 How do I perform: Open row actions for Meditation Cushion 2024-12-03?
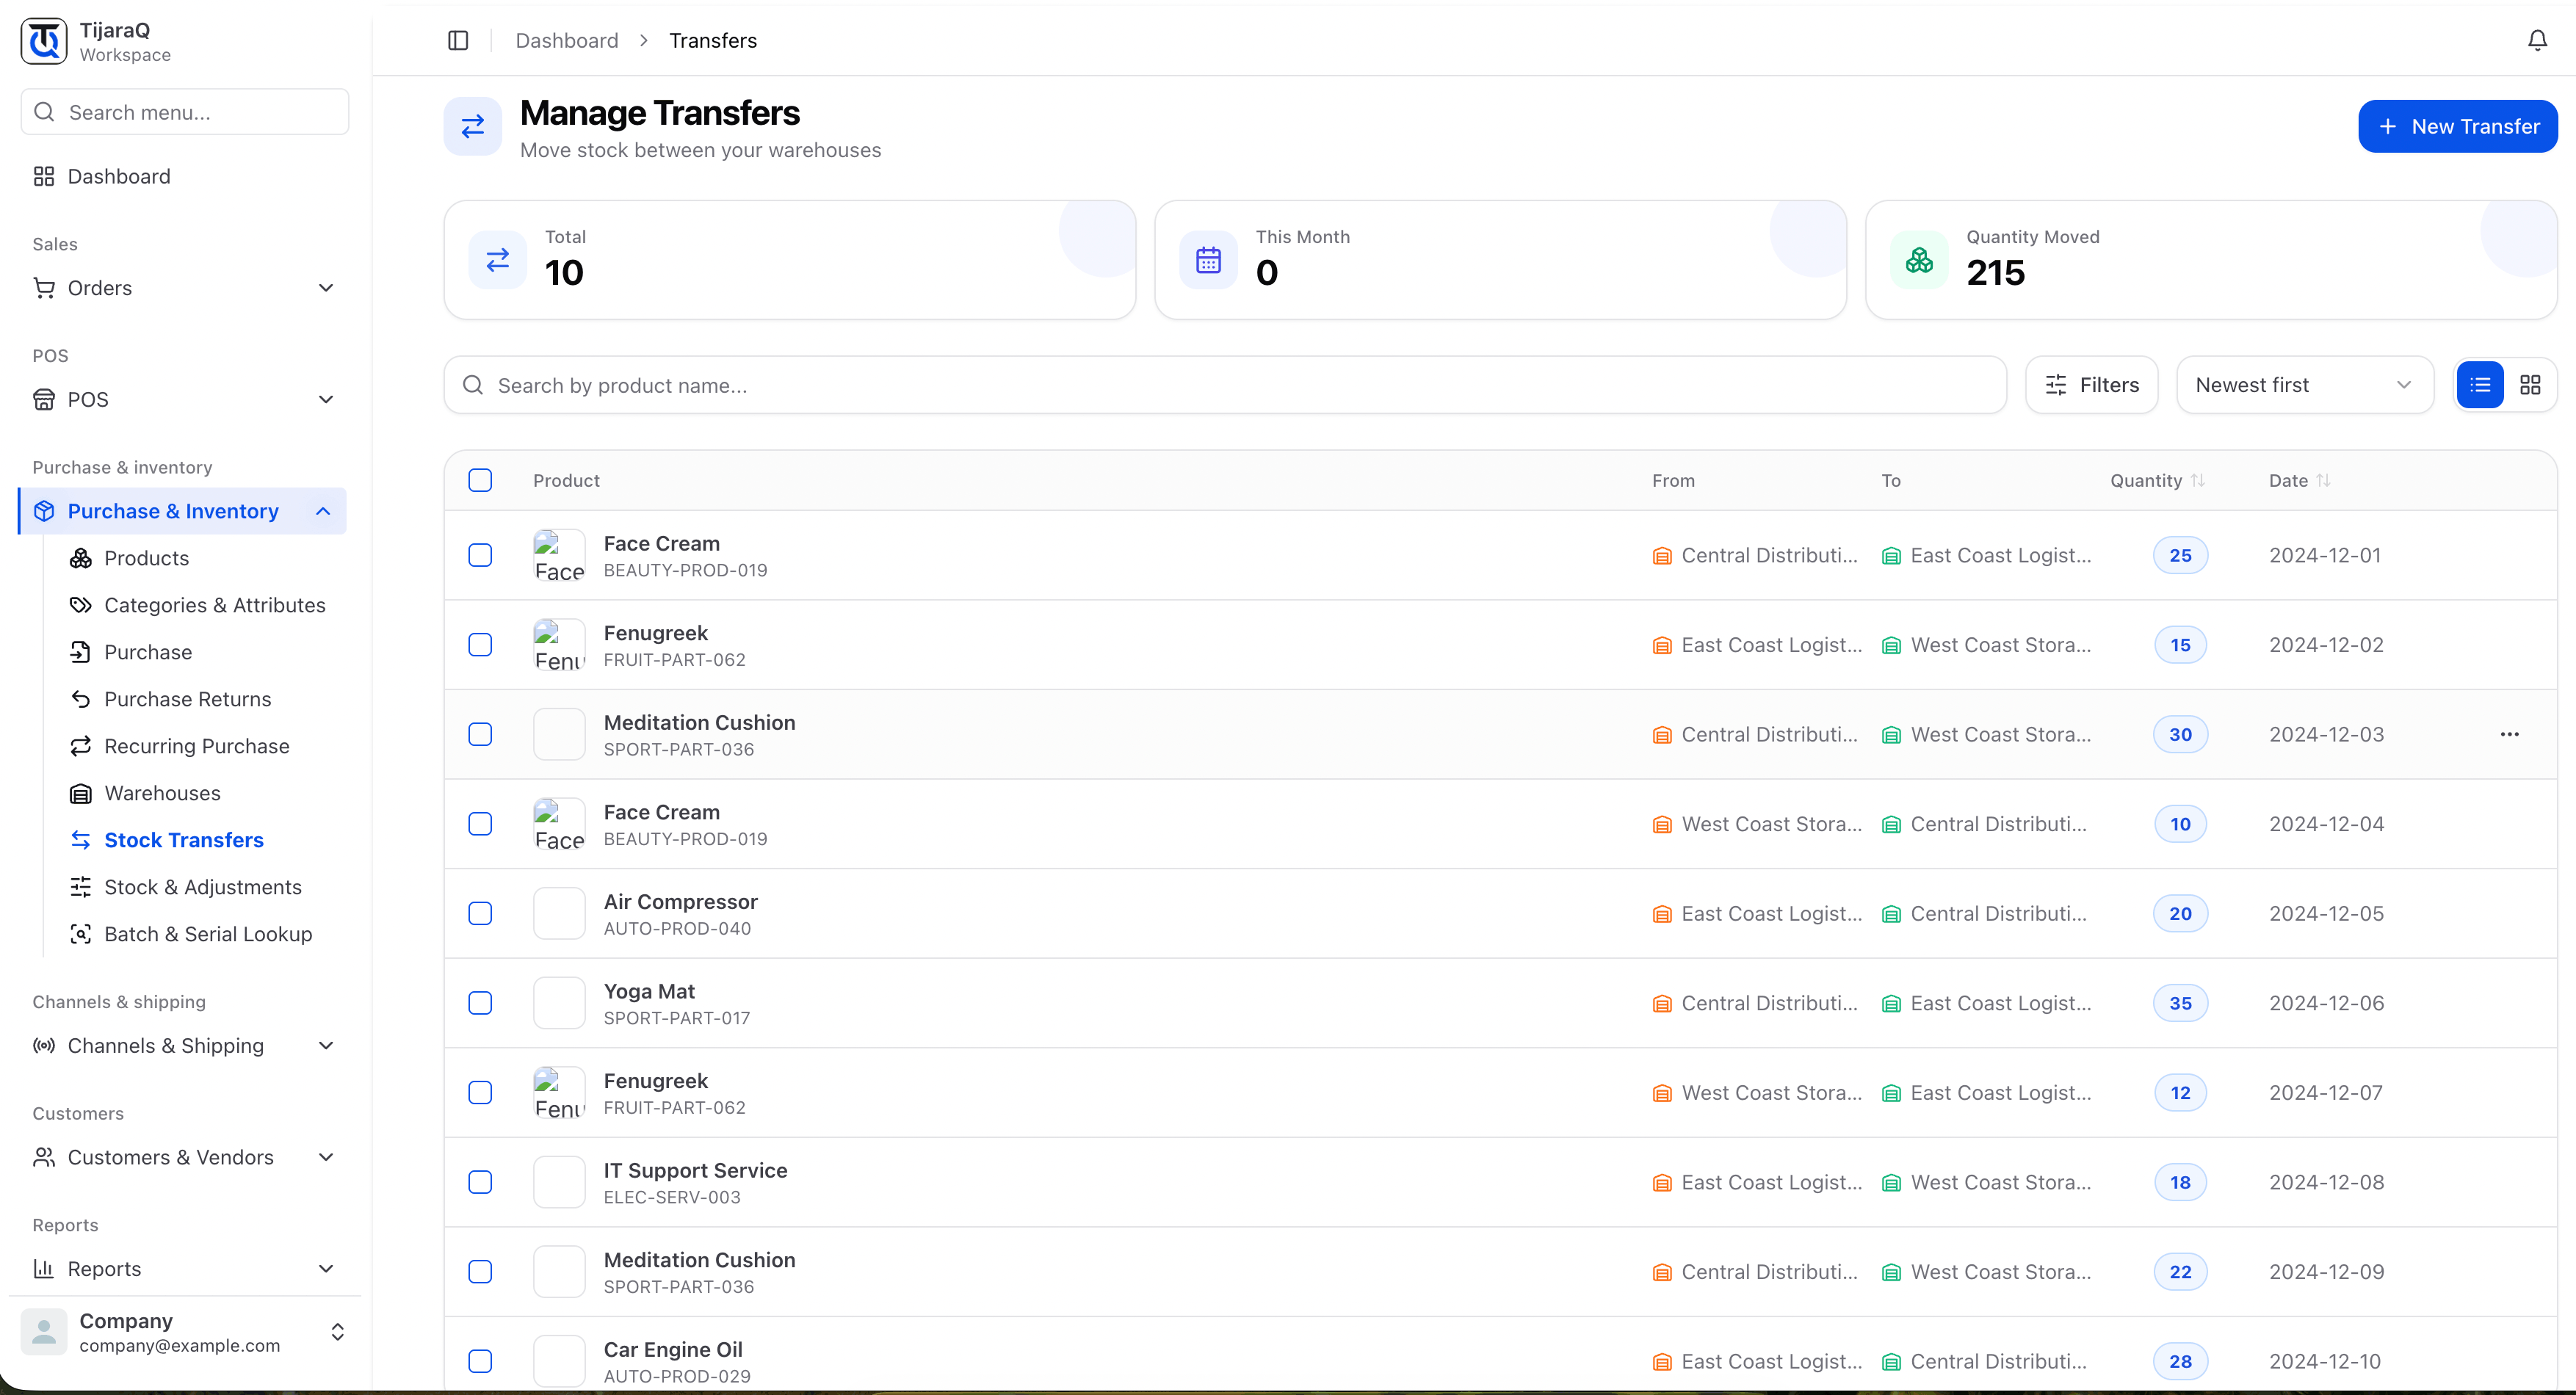[2509, 734]
